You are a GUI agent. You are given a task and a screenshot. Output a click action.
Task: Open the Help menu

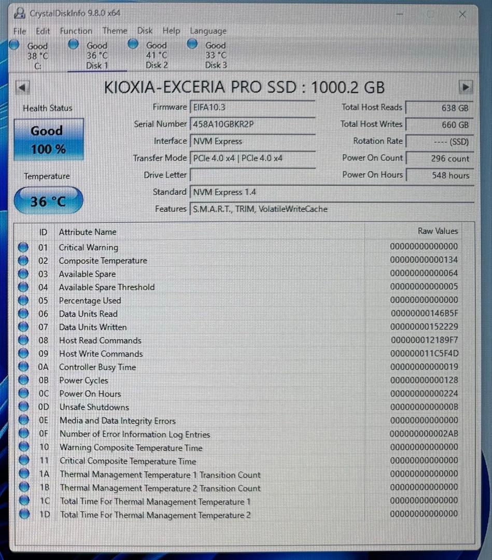pos(171,31)
